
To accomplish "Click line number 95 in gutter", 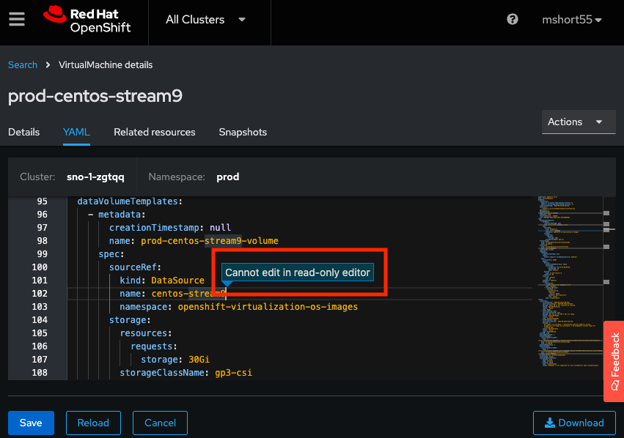I will pyautogui.click(x=41, y=201).
